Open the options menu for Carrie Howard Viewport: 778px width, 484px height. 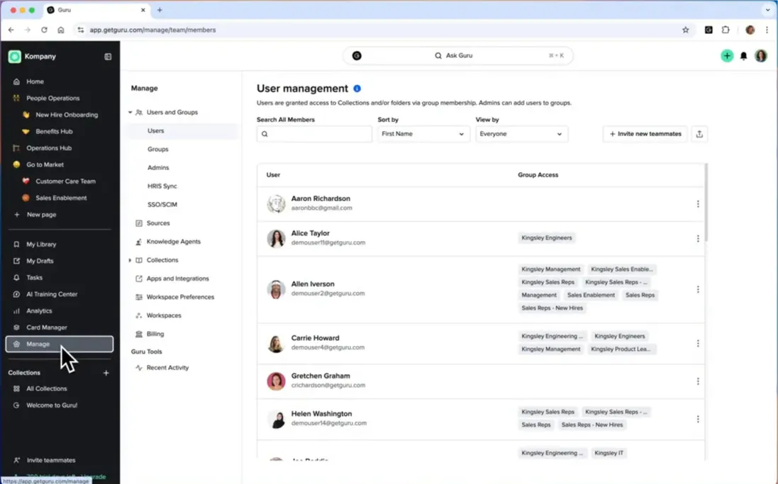tap(698, 343)
